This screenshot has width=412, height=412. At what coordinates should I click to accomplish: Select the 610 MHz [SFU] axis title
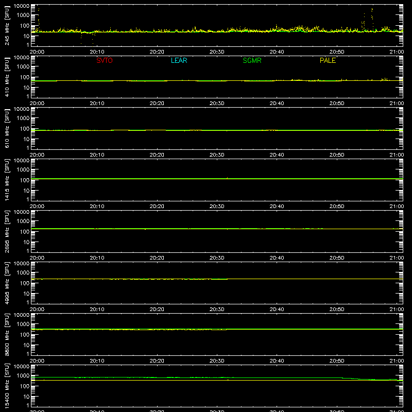[x=7, y=128]
